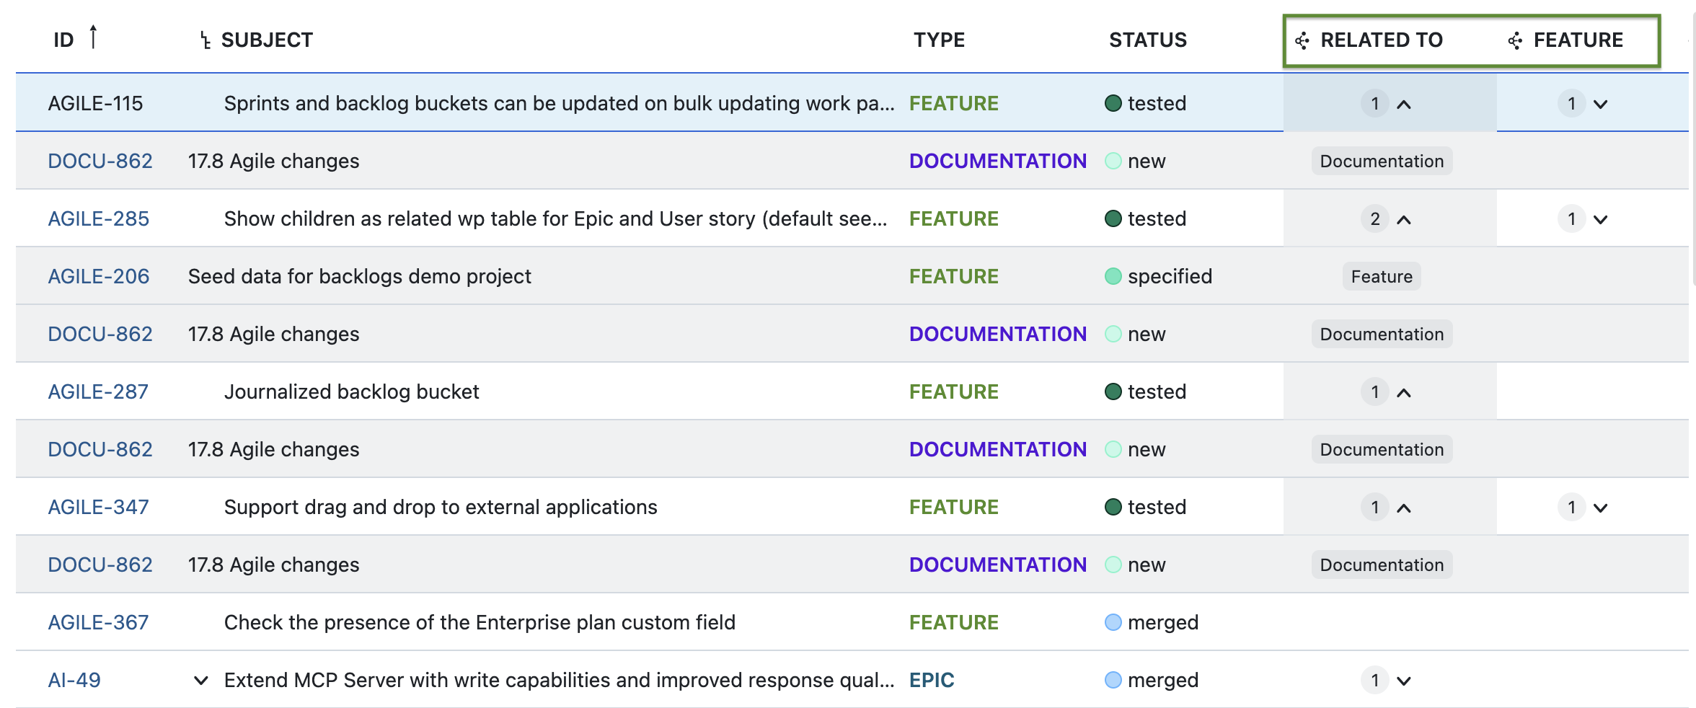
Task: Click the blue status dot of AGILE-367
Action: (x=1113, y=622)
